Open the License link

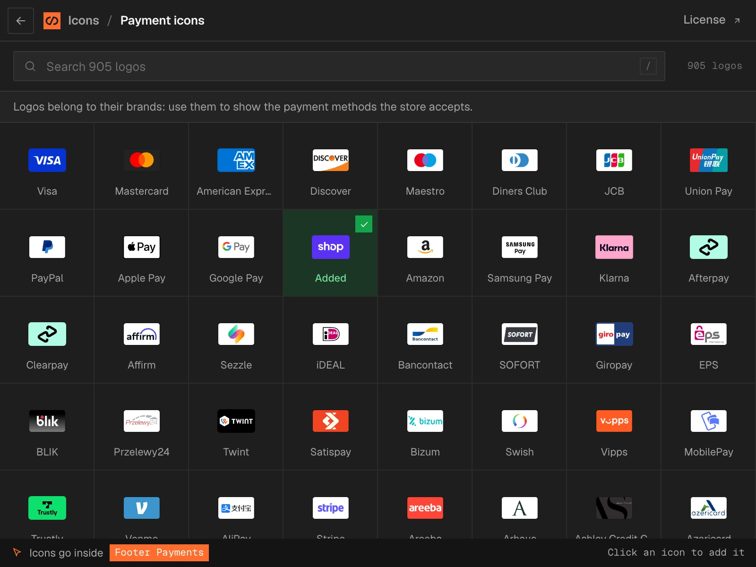(x=712, y=20)
